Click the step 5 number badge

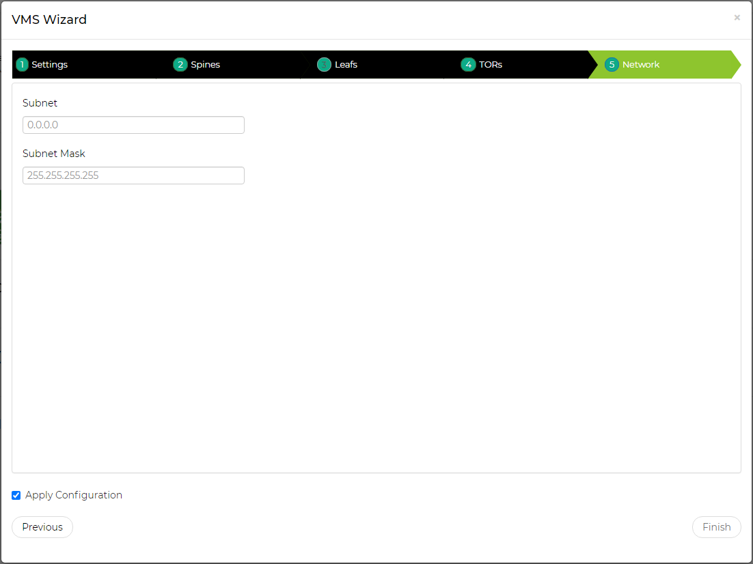pyautogui.click(x=612, y=65)
